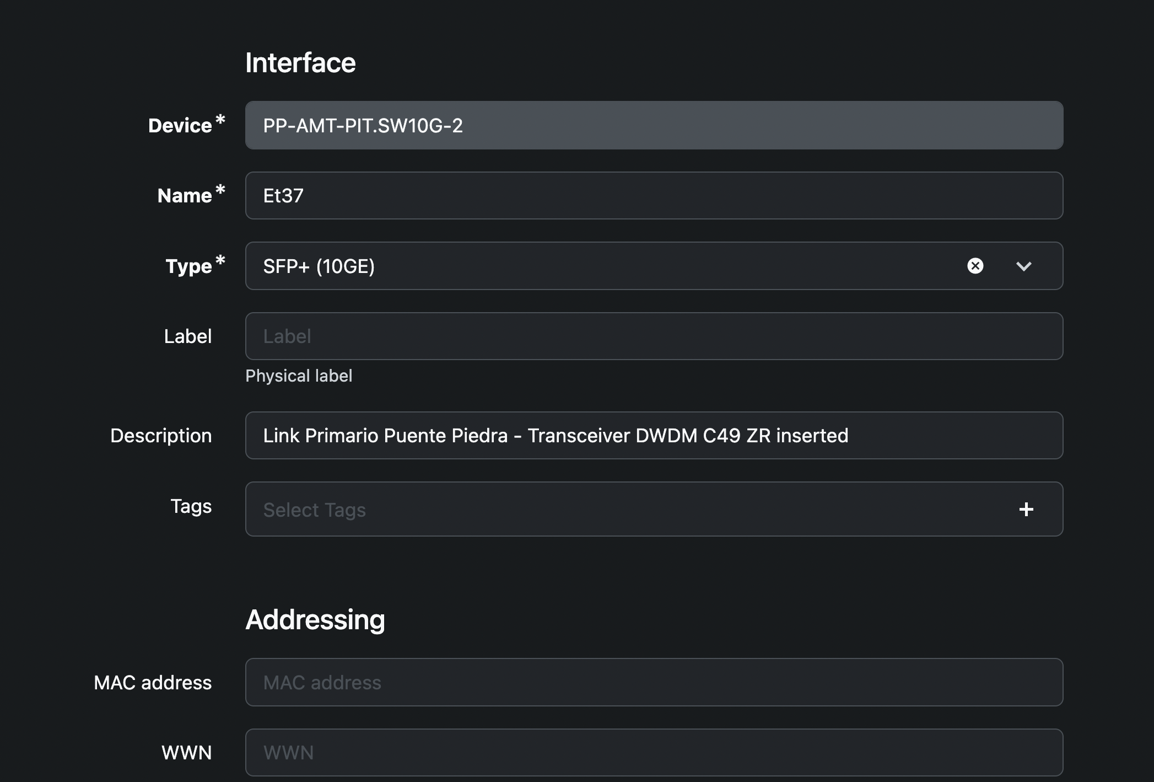Click the plus icon in Tags field
This screenshot has width=1154, height=782.
pyautogui.click(x=1026, y=509)
